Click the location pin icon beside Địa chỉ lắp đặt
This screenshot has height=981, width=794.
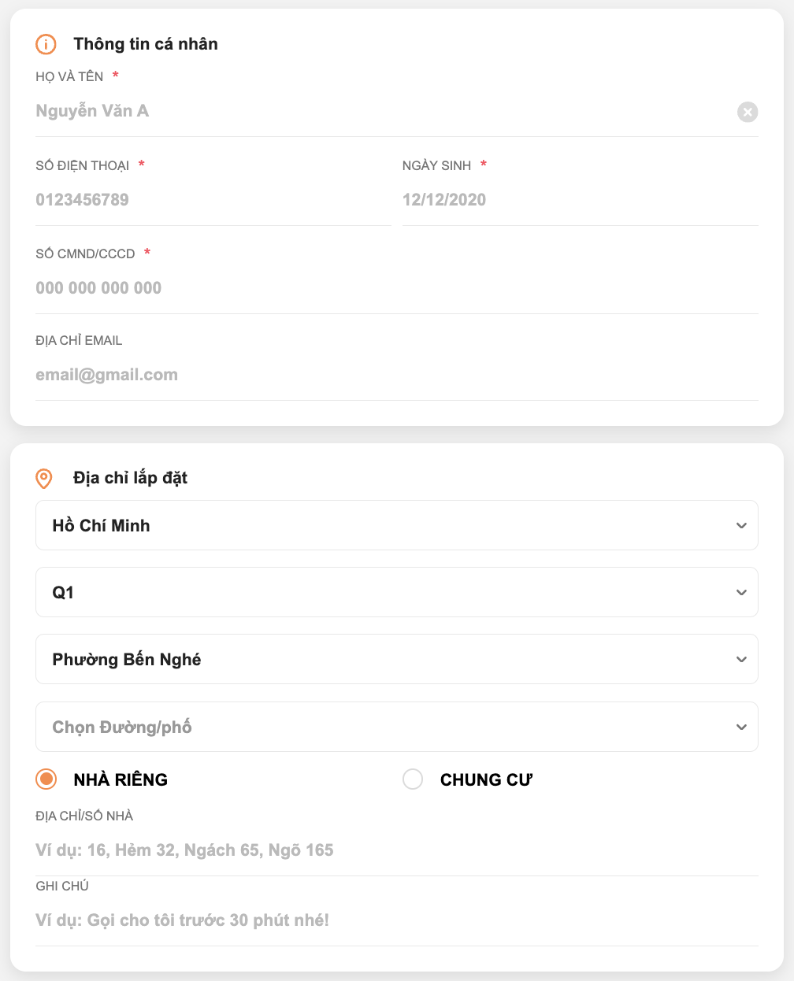tap(45, 478)
